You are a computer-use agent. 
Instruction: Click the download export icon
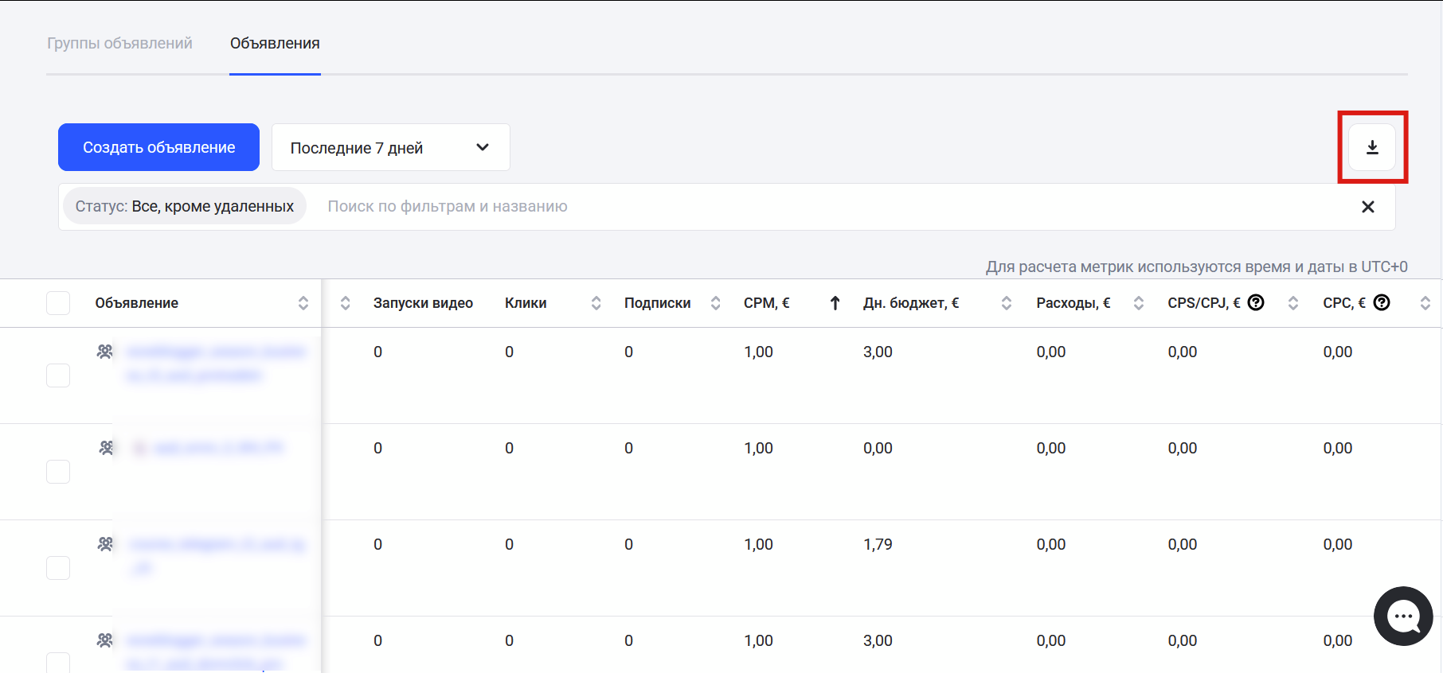(x=1372, y=148)
